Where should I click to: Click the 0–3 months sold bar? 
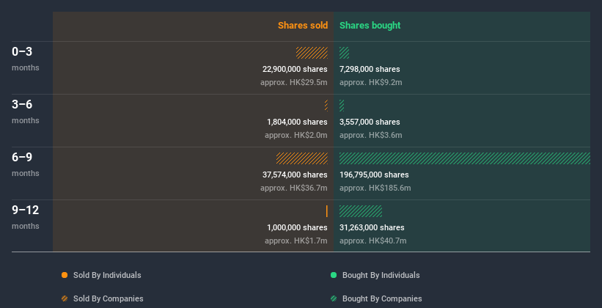click(312, 53)
